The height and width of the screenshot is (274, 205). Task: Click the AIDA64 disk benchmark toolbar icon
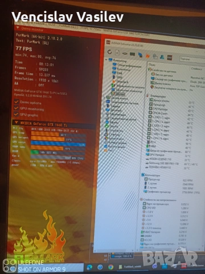pyautogui.click(x=125, y=54)
